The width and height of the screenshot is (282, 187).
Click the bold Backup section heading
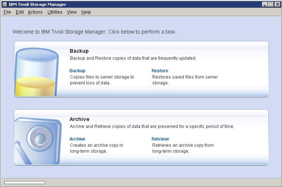(x=79, y=51)
